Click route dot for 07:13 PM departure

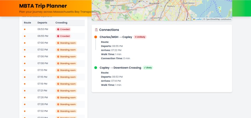pos(25,70)
